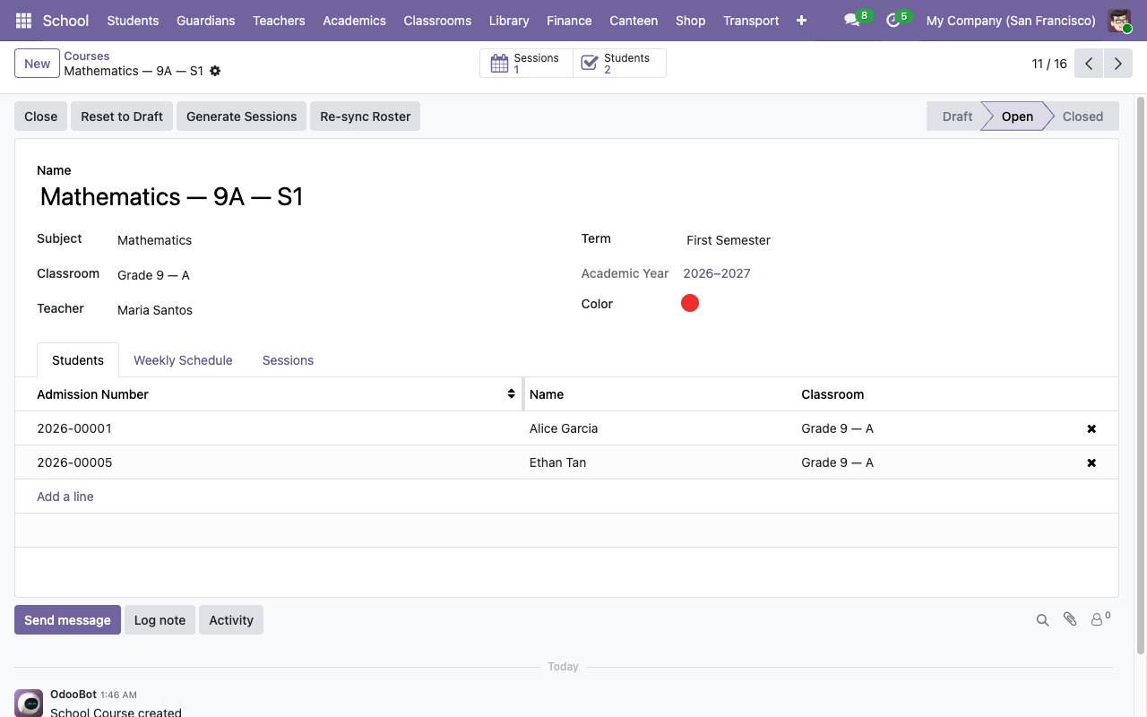The height and width of the screenshot is (717, 1147).
Task: Click Generate Sessions button
Action: (241, 117)
